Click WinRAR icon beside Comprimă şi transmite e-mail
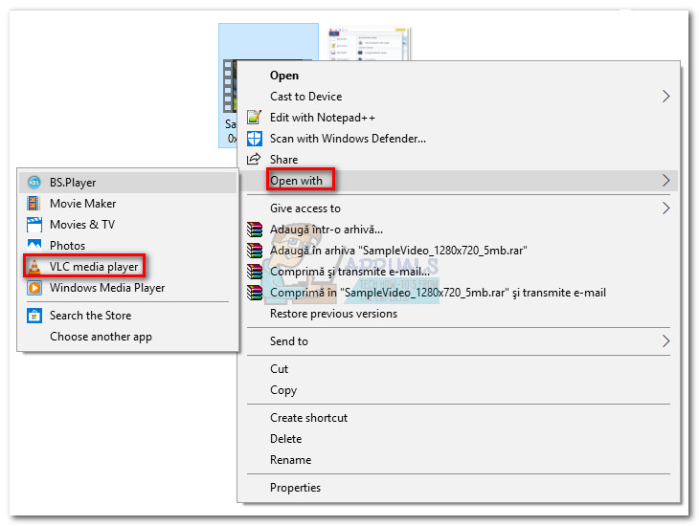Viewport: 699px width, 526px height. (255, 272)
